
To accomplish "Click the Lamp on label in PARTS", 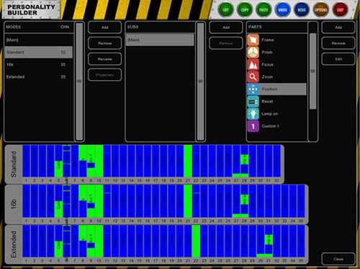I will pos(270,114).
